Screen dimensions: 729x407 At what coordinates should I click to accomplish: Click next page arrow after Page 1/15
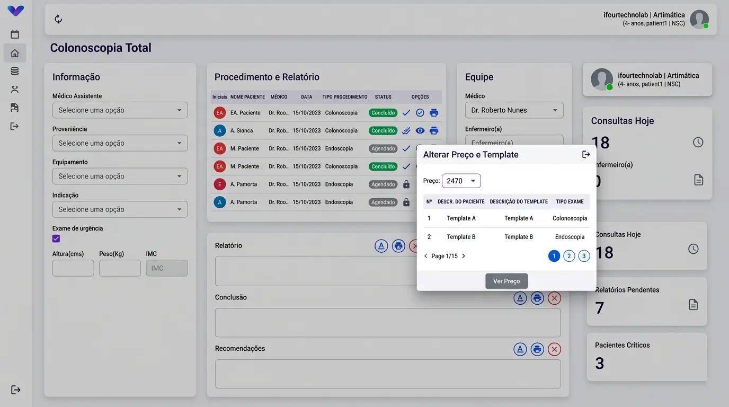coord(464,256)
